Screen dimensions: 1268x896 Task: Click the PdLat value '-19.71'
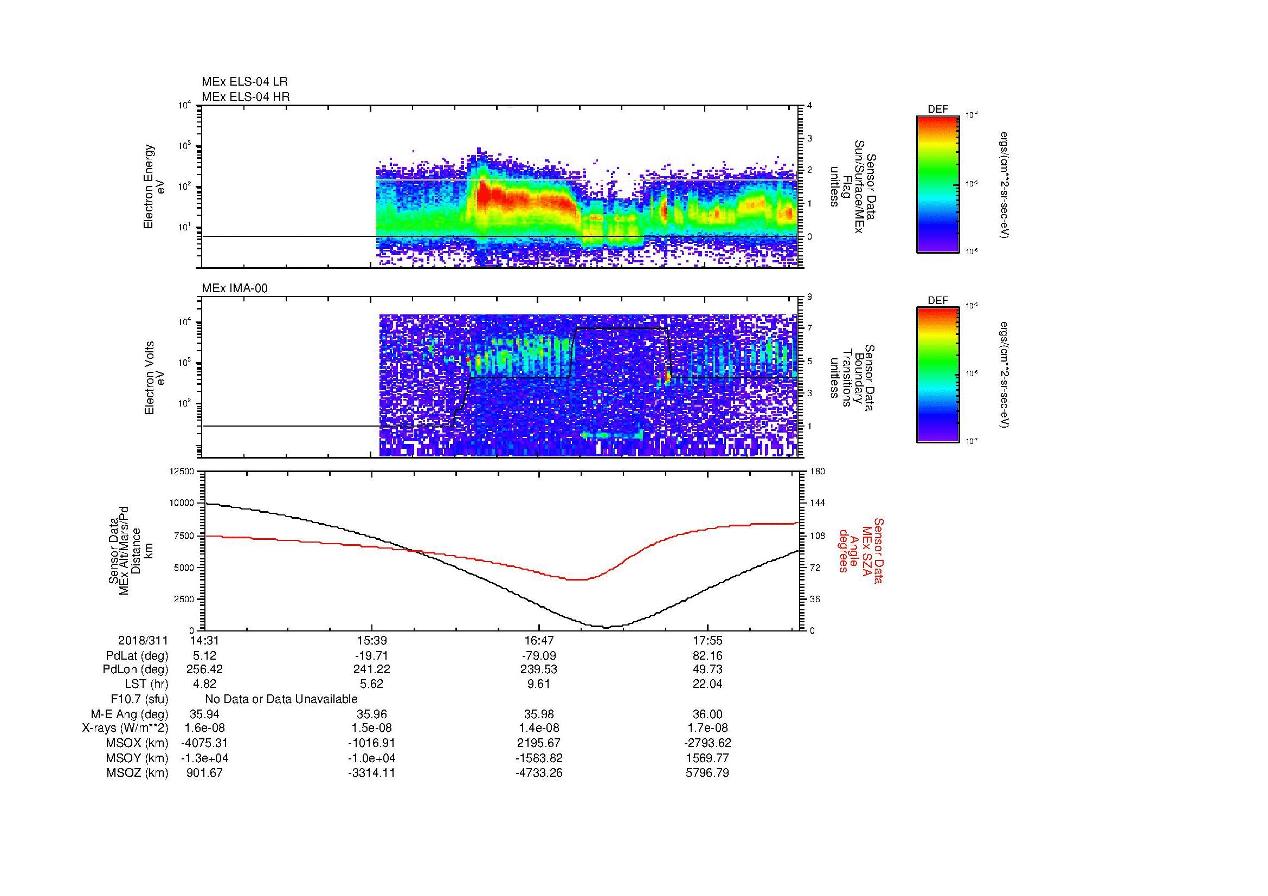[372, 656]
